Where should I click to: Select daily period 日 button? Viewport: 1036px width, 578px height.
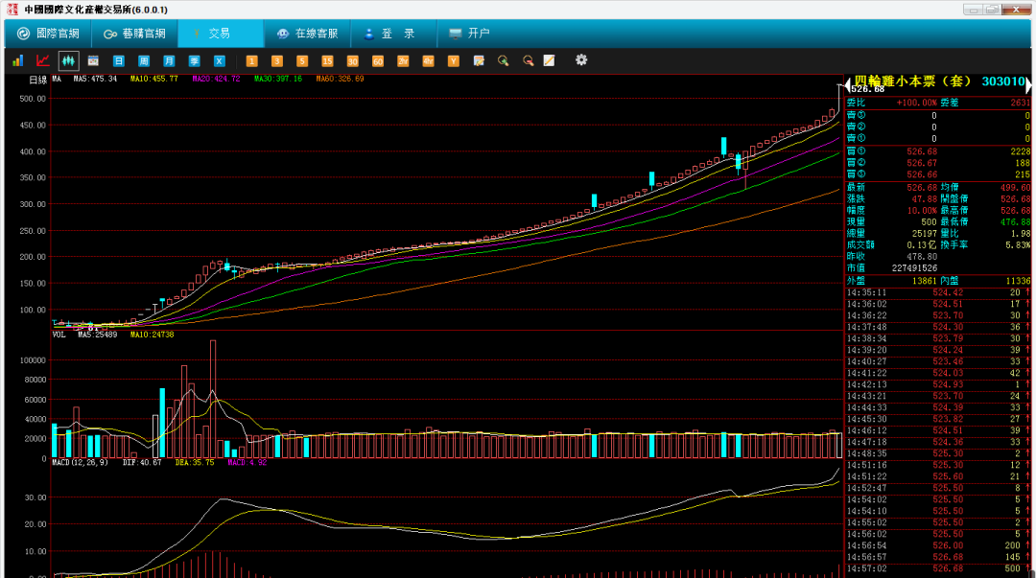point(118,60)
